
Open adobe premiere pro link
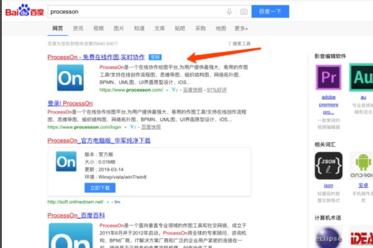click(x=328, y=104)
